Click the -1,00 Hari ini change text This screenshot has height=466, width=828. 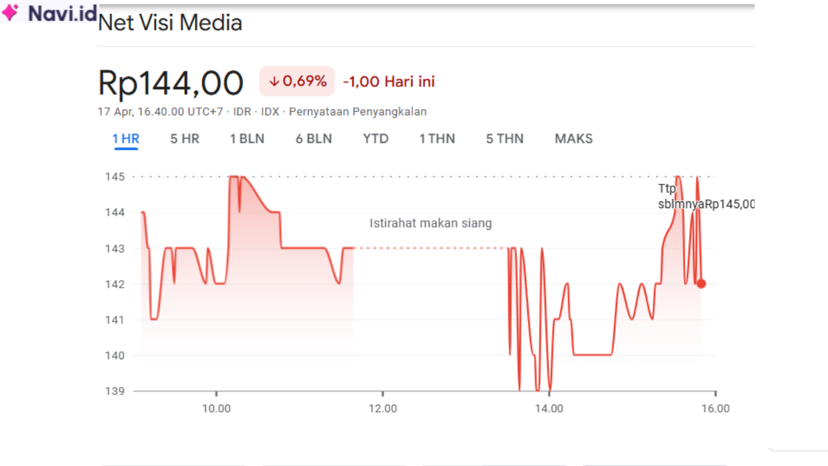[389, 81]
